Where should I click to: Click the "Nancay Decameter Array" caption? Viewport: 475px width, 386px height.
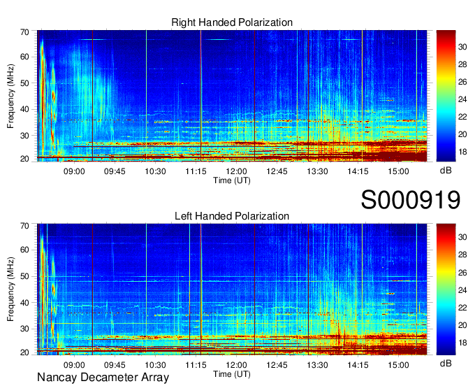coord(103,378)
